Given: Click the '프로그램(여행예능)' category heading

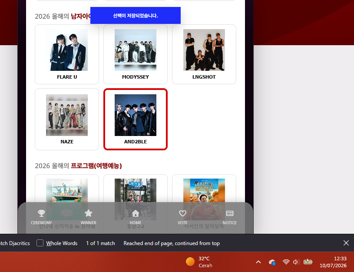Looking at the screenshot, I should [x=96, y=166].
